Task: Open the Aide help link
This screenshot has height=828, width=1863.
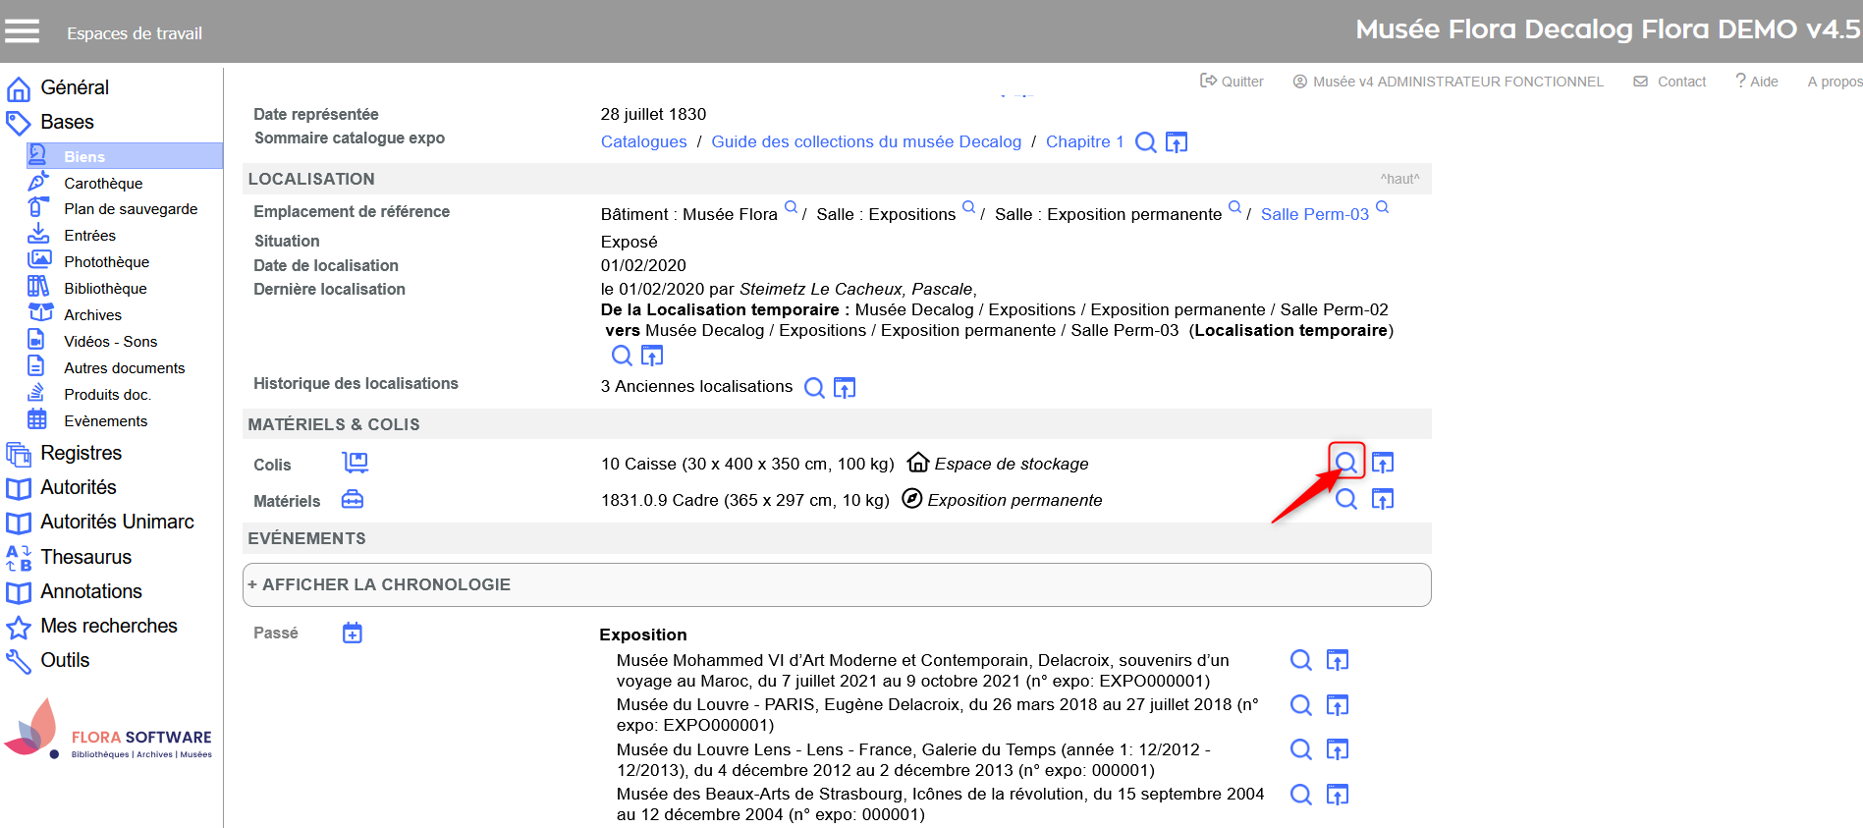Action: point(1757,82)
